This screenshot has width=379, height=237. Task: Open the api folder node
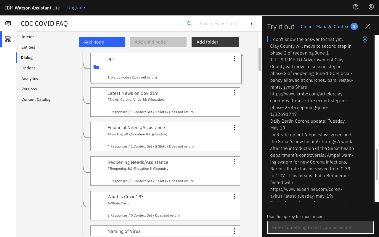[x=165, y=67]
